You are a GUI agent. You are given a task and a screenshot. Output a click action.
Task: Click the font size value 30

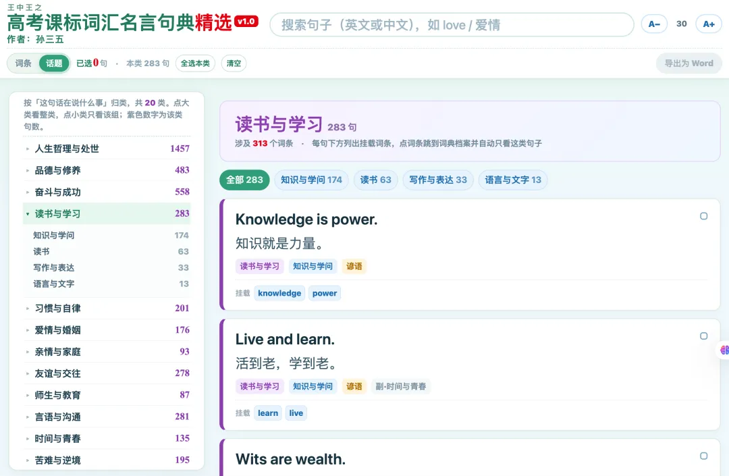682,24
